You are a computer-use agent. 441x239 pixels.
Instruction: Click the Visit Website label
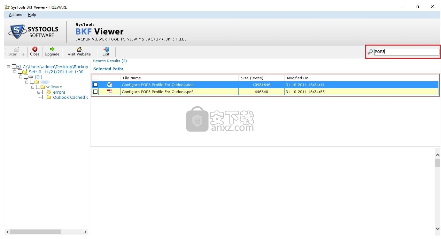(79, 54)
